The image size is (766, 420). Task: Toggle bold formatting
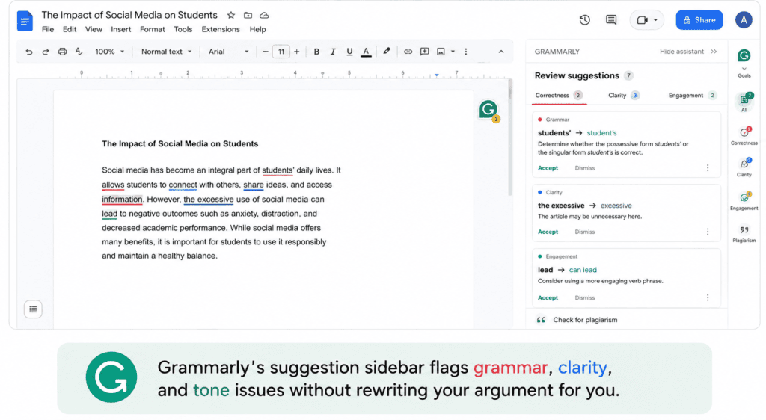point(316,52)
